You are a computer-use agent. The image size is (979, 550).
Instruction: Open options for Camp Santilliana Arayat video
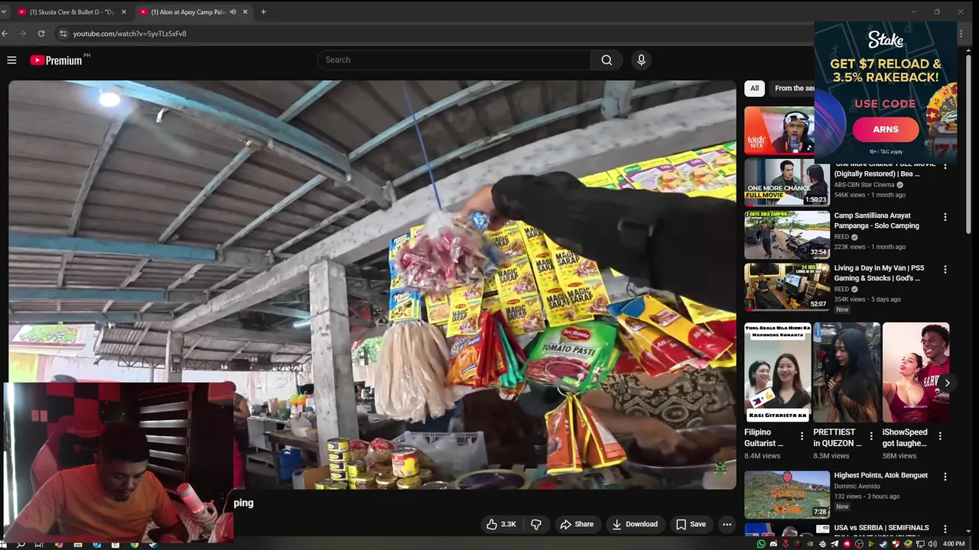coord(945,217)
